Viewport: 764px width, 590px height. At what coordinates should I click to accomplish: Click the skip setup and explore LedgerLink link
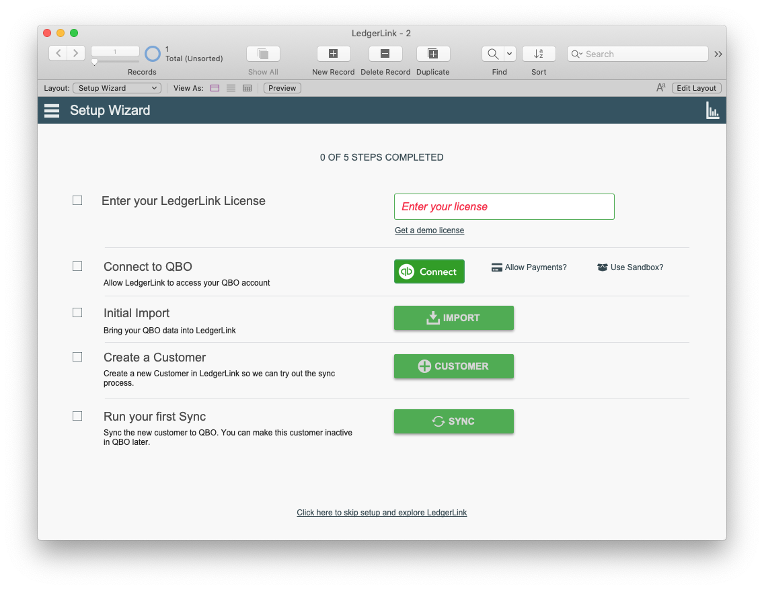[x=381, y=513]
